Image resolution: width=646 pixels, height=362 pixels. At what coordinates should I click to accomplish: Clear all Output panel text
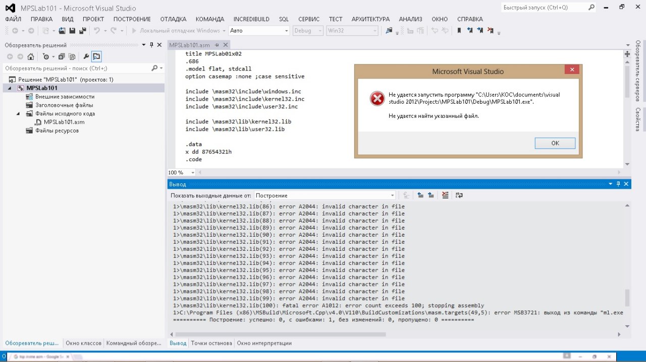coord(445,195)
